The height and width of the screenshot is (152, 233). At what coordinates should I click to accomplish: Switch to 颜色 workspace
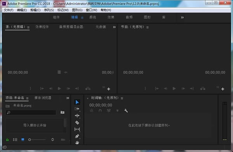point(93,17)
